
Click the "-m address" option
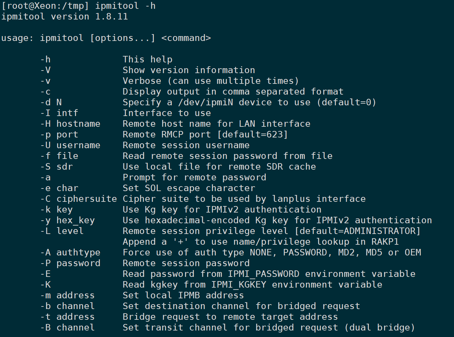[x=67, y=295]
